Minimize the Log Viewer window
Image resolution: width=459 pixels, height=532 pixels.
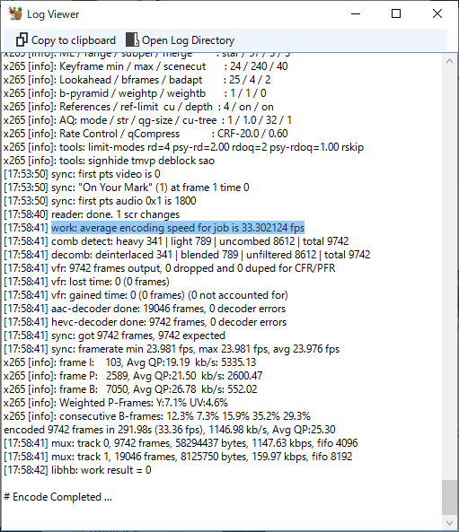356,14
